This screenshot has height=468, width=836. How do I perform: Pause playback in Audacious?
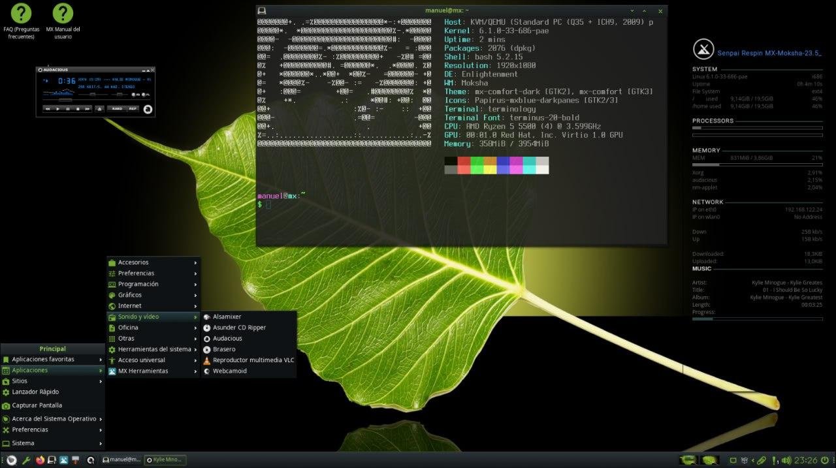[x=68, y=109]
